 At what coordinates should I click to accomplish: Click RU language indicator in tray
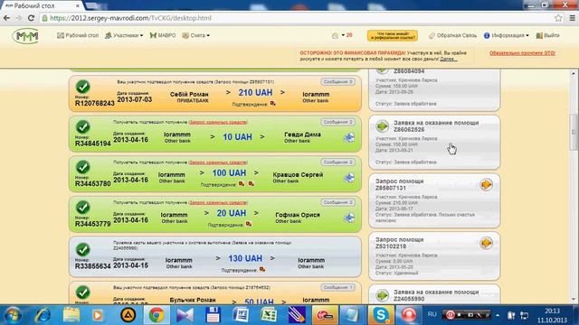[432, 314]
